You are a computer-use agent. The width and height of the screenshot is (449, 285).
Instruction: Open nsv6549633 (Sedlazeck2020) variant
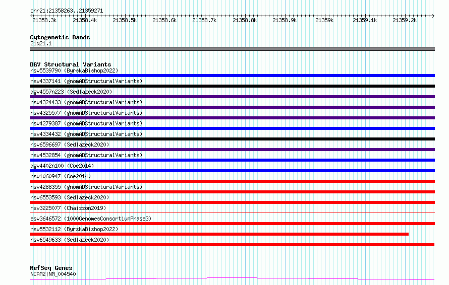pyautogui.click(x=70, y=240)
